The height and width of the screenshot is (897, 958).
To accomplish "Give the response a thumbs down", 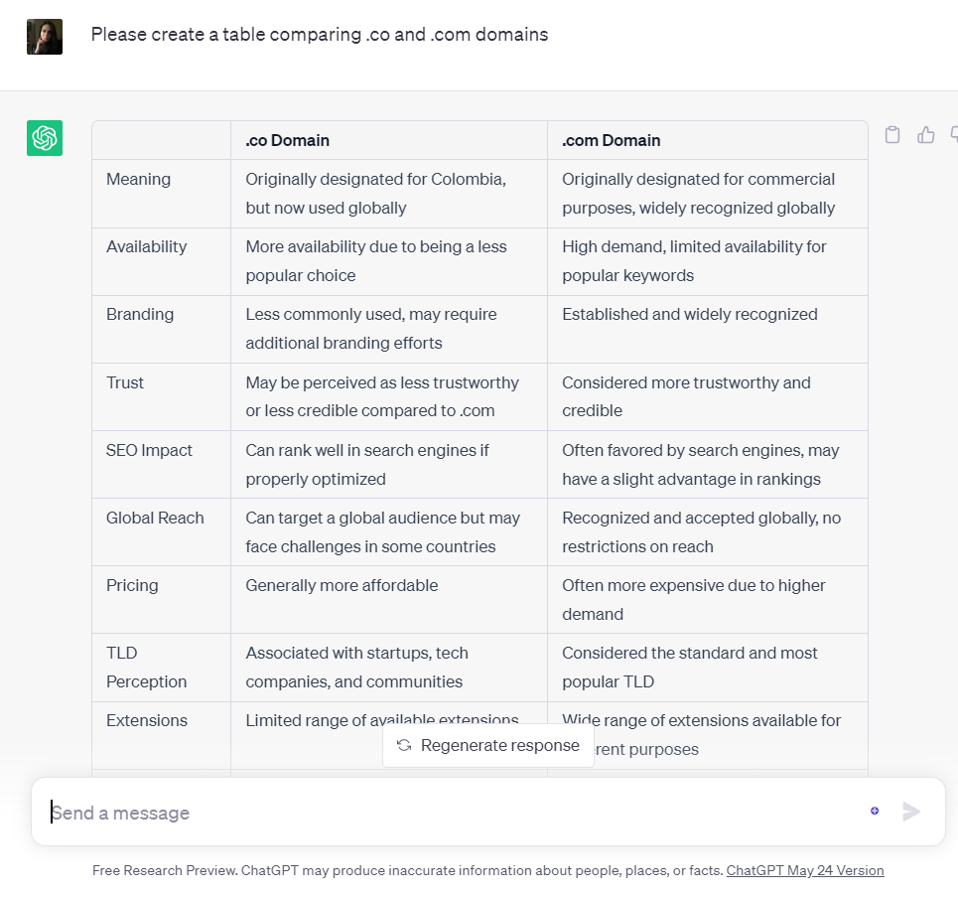I will click(x=954, y=135).
